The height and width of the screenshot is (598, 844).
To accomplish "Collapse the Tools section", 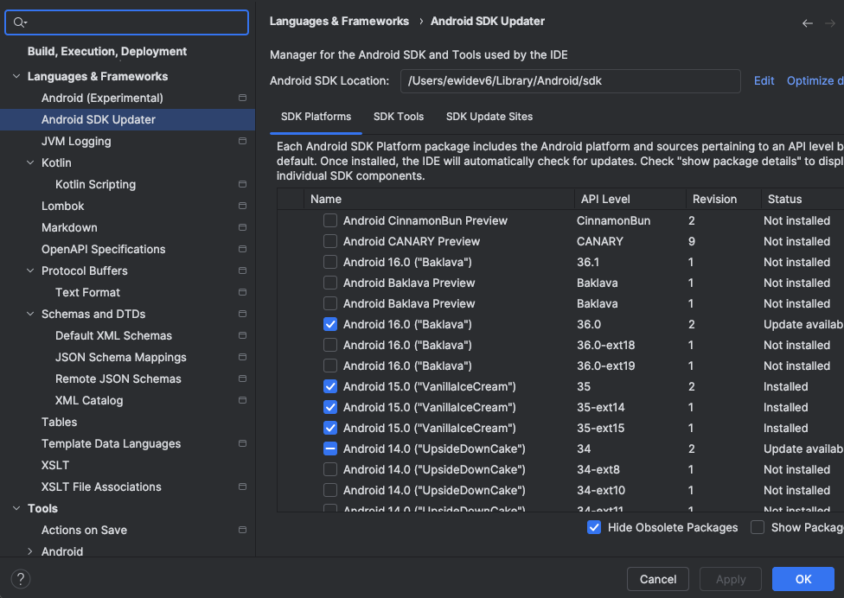I will [x=16, y=508].
